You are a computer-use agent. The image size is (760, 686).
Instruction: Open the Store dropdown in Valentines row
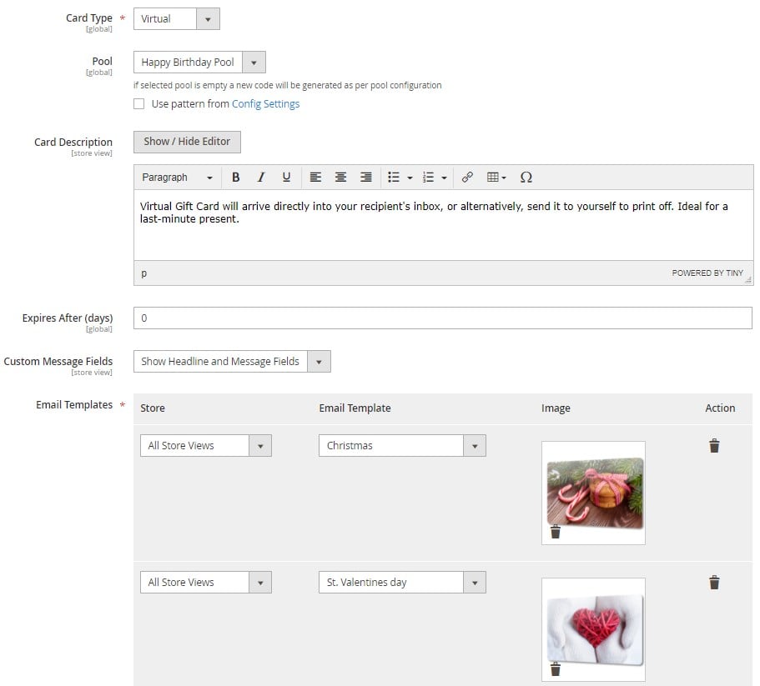click(205, 582)
